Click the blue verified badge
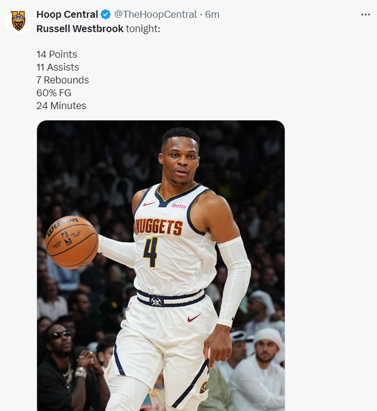377x411 pixels. point(105,14)
